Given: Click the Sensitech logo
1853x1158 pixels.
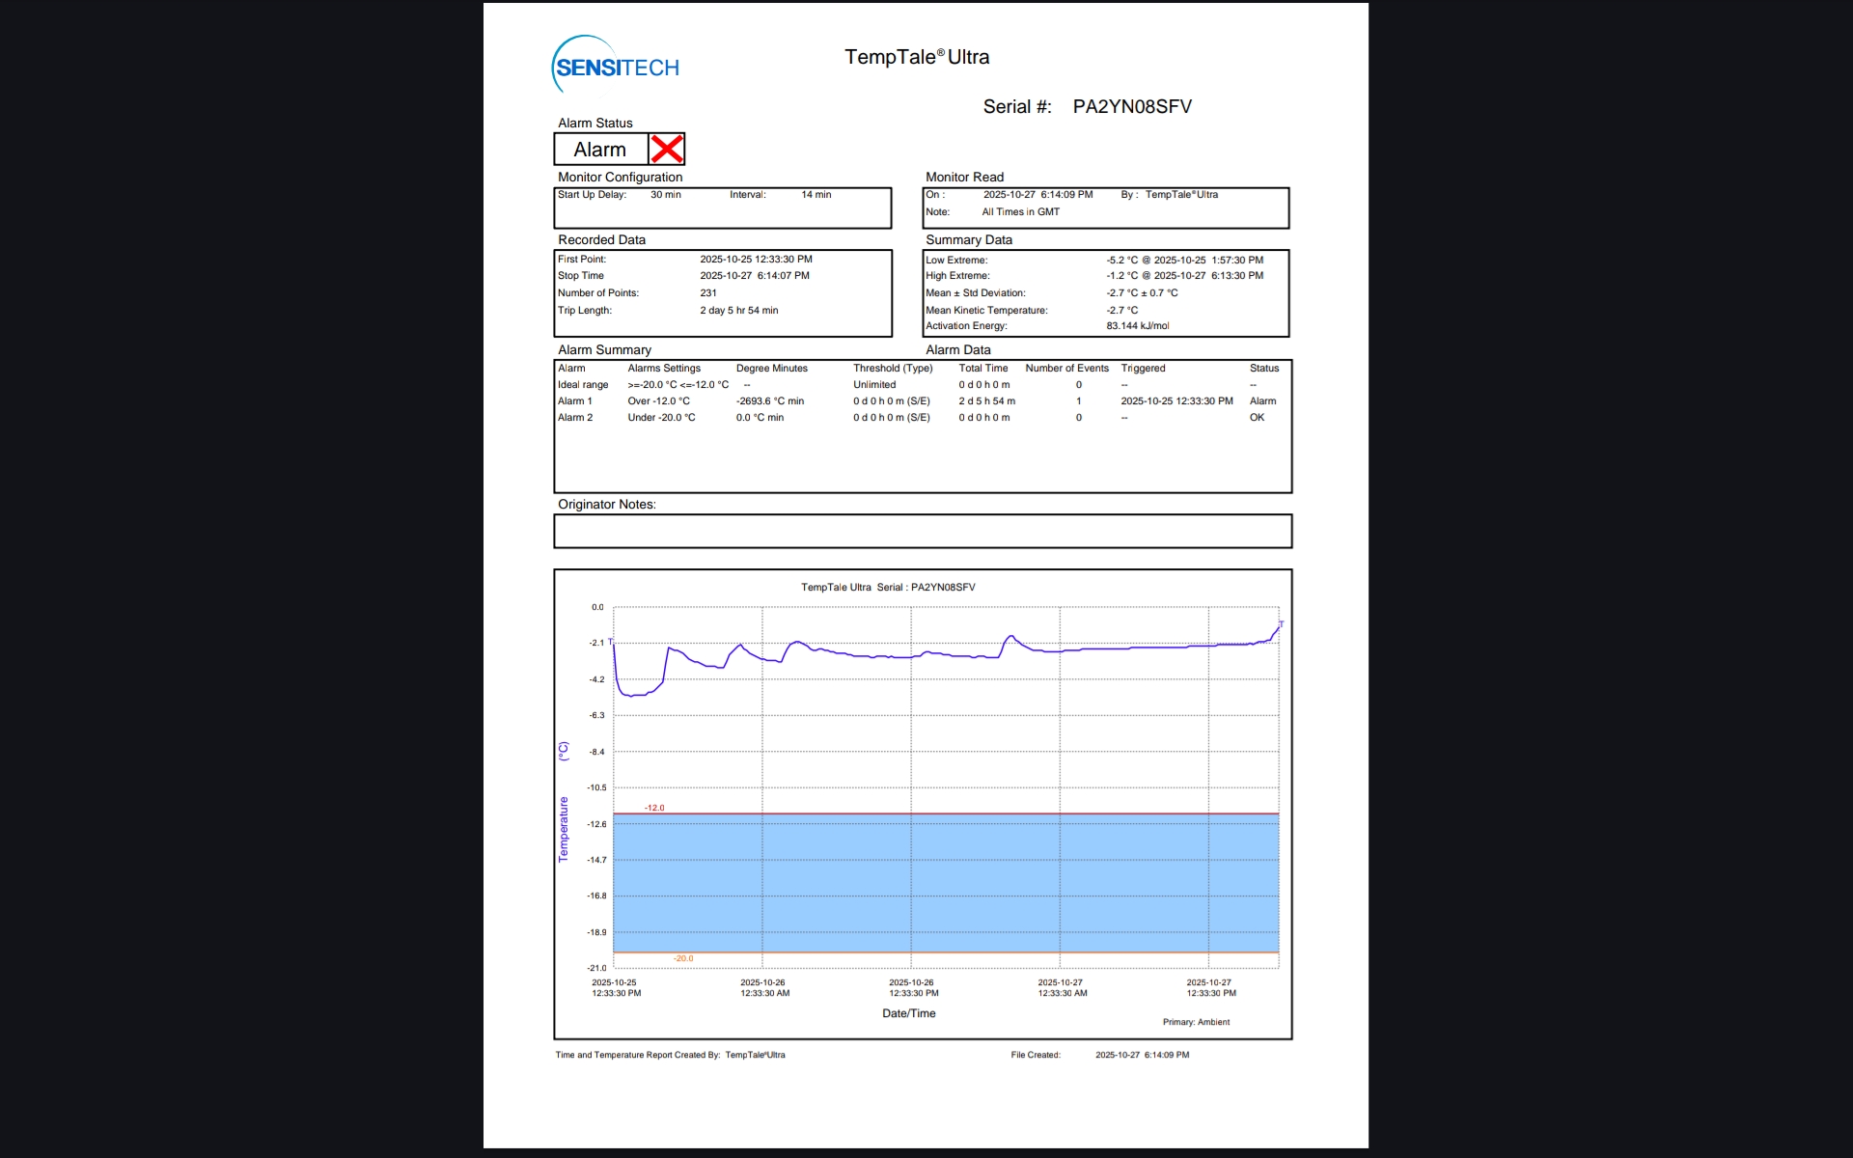Looking at the screenshot, I should [x=616, y=66].
